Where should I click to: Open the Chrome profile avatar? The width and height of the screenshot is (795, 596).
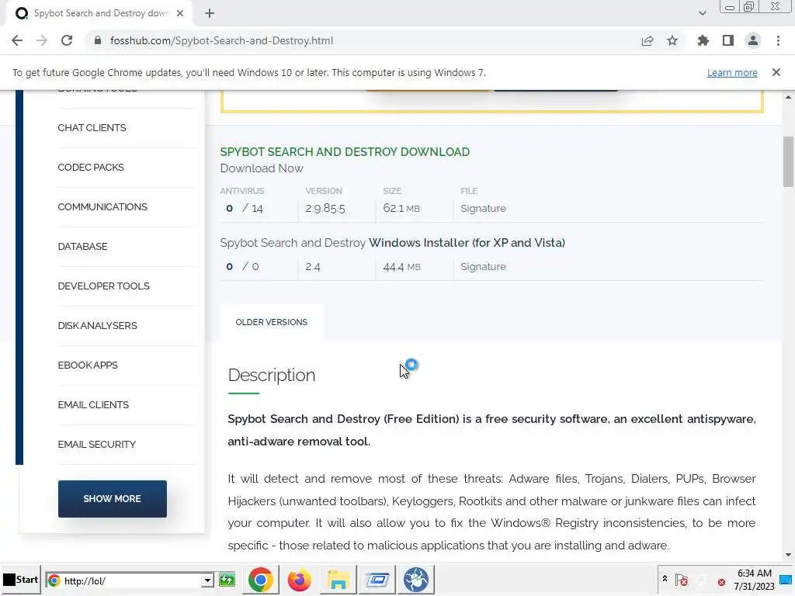pyautogui.click(x=753, y=40)
